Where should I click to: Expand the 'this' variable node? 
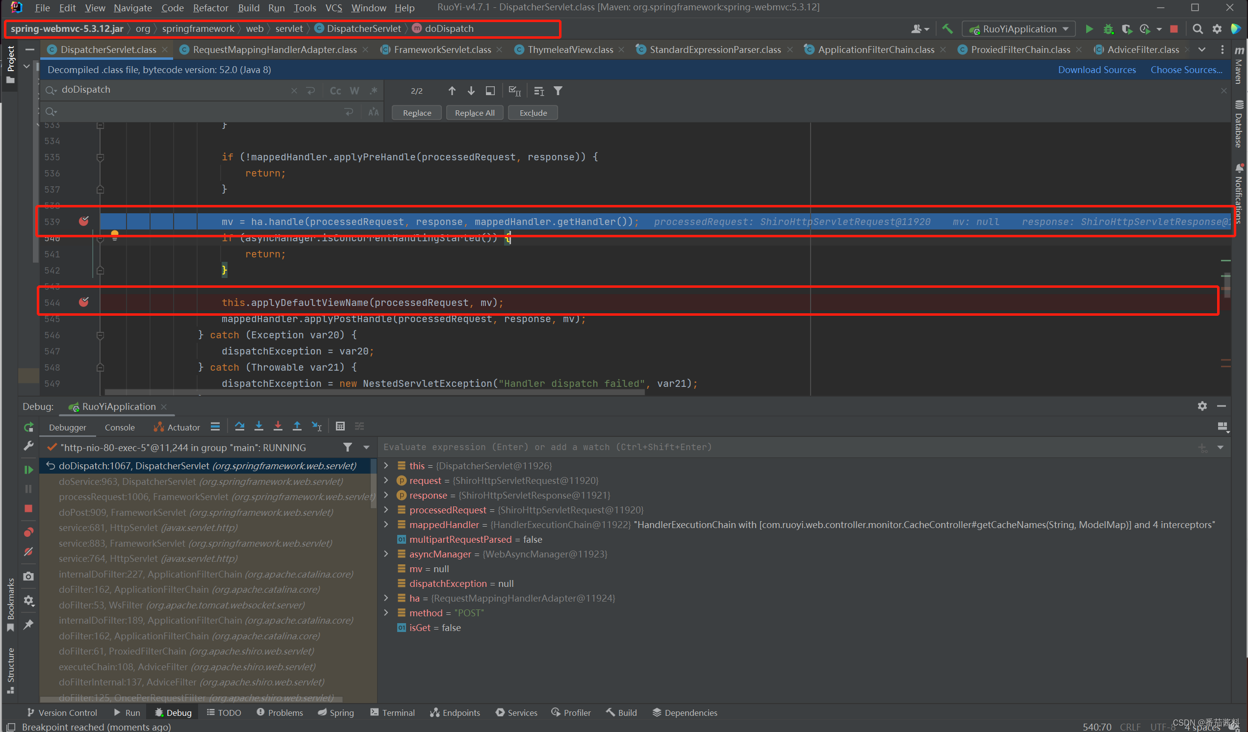pyautogui.click(x=386, y=466)
